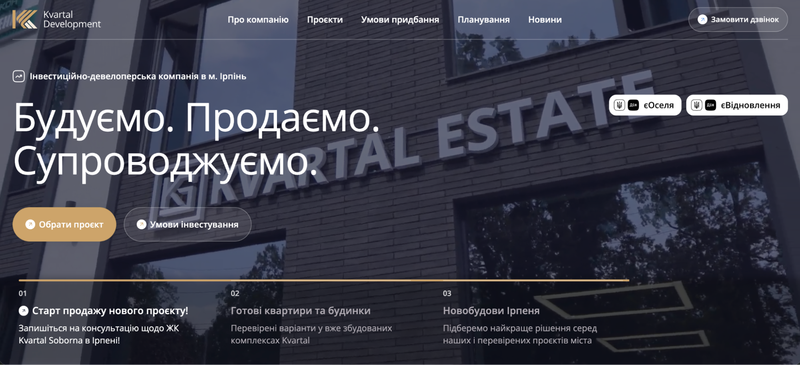Click the trend icon beside the company tagline badge
Image resolution: width=800 pixels, height=365 pixels.
coord(19,75)
